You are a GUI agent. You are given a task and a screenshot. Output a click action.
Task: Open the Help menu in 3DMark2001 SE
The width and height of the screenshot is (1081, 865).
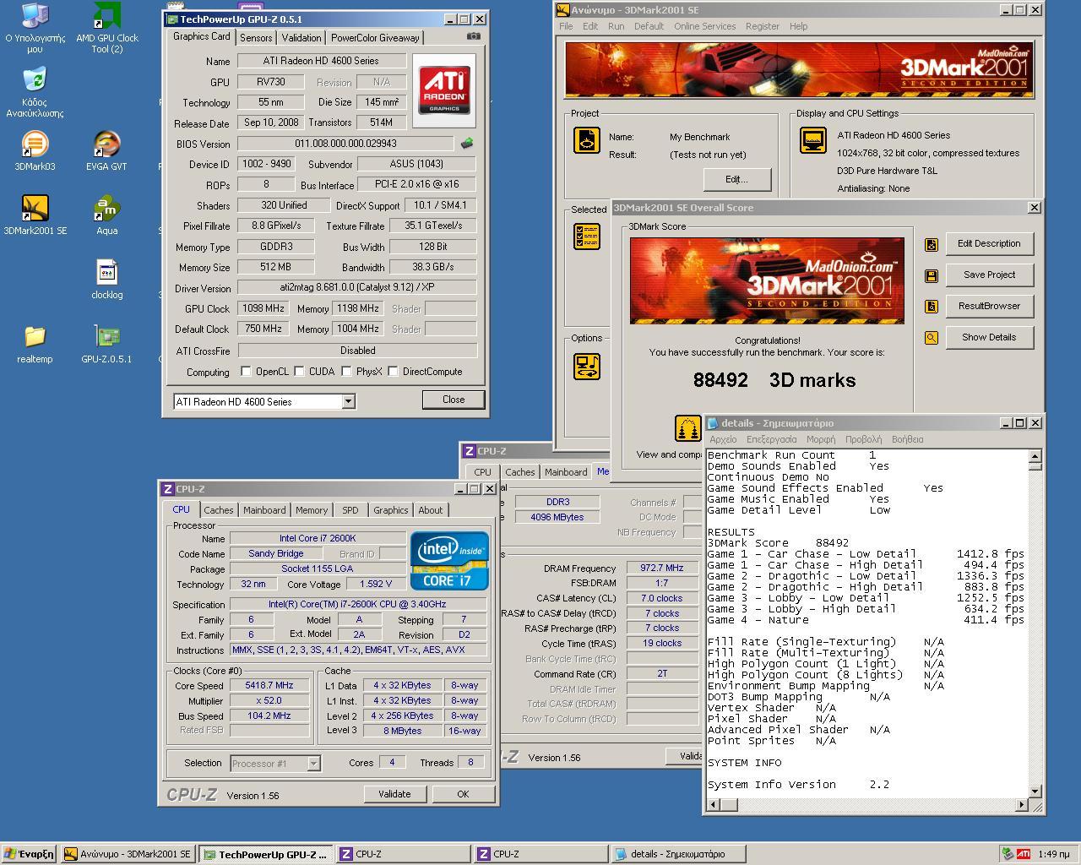799,26
